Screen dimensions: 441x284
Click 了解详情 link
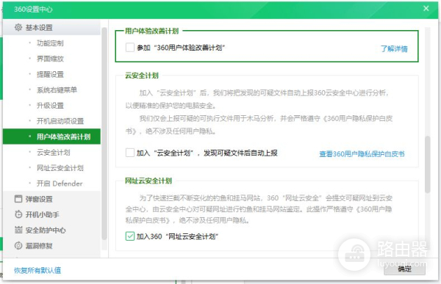394,48
